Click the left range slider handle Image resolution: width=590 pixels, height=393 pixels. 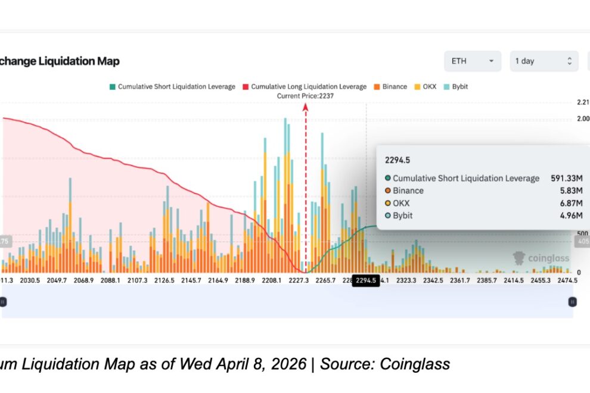click(3, 302)
